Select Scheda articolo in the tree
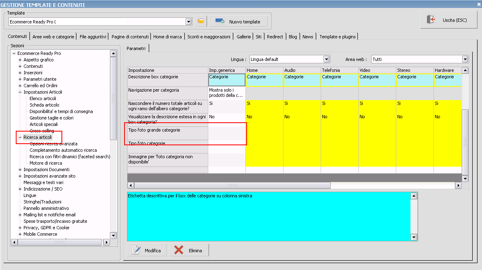The image size is (482, 270). pyautogui.click(x=44, y=105)
